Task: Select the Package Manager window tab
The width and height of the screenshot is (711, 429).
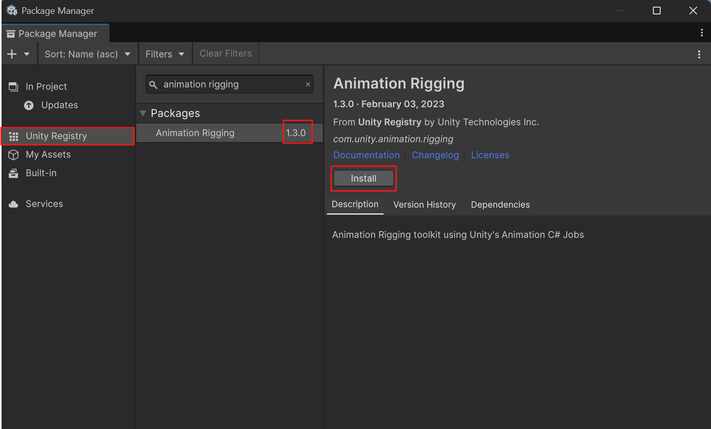Action: (55, 33)
